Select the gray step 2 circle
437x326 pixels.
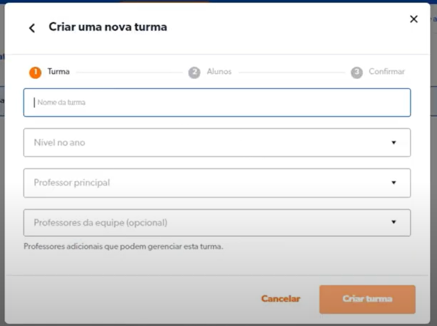coord(194,72)
